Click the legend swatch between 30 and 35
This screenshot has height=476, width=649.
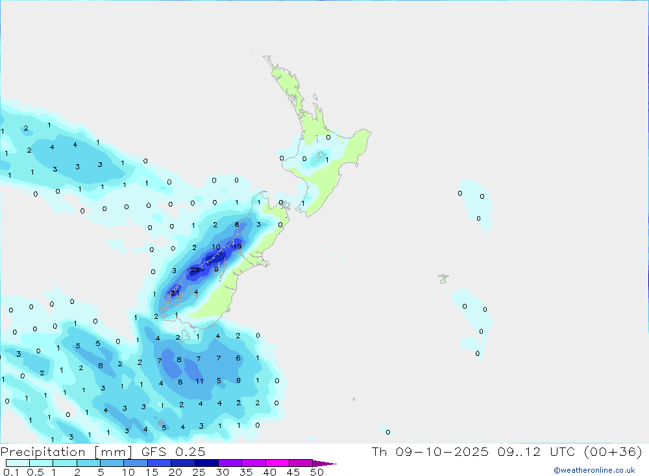click(x=230, y=463)
